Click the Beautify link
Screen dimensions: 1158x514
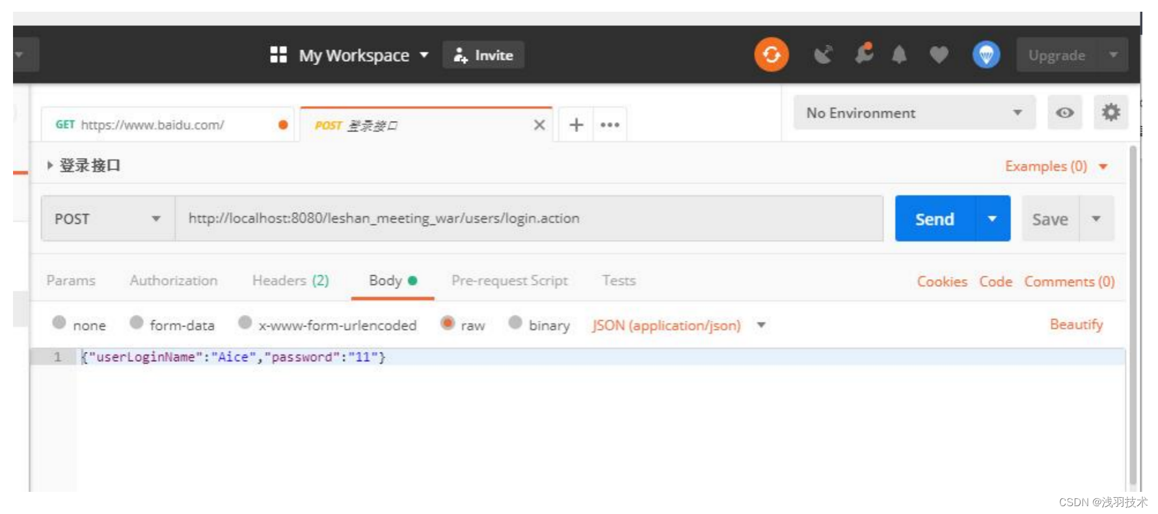pos(1076,324)
